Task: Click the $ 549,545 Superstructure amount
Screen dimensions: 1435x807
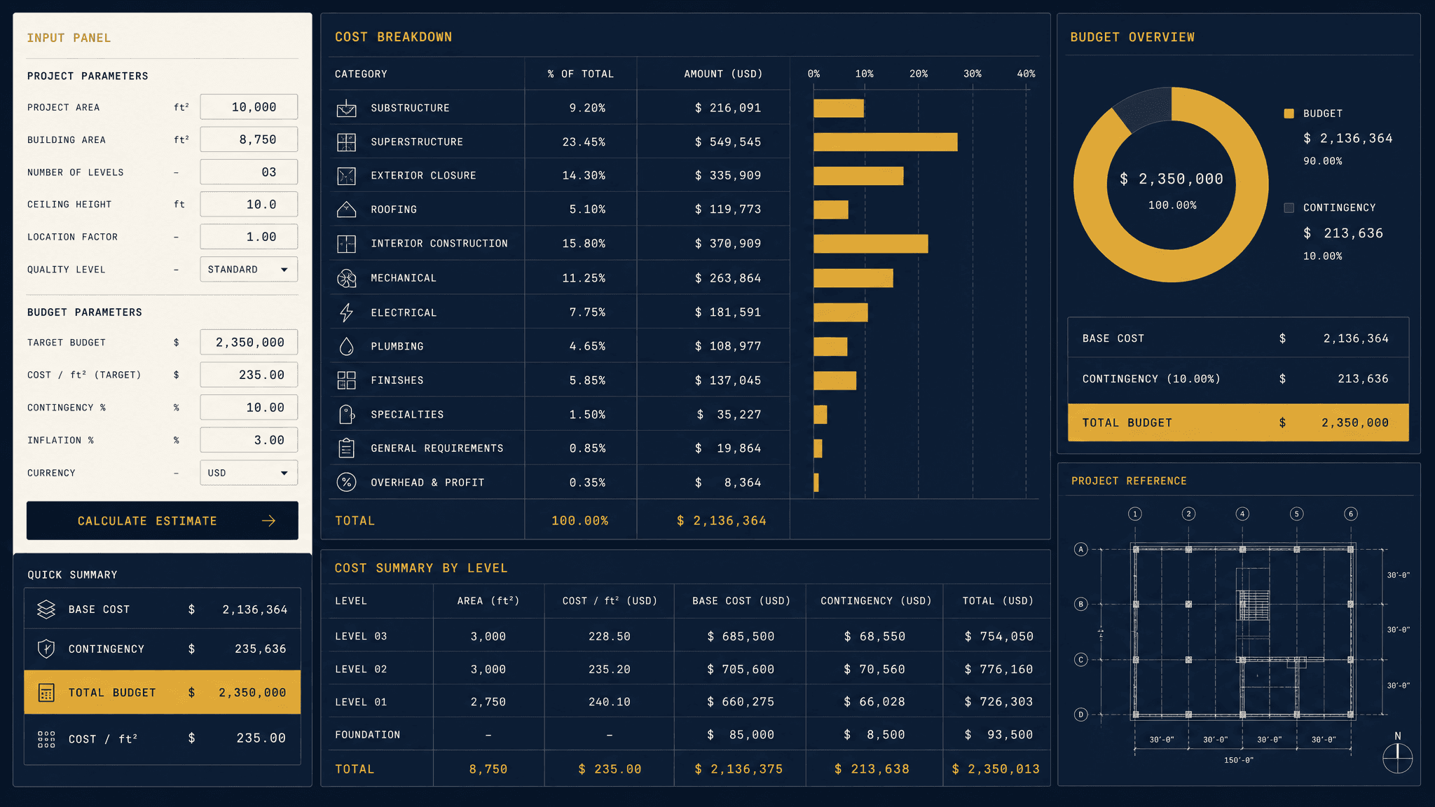Action: pos(728,142)
